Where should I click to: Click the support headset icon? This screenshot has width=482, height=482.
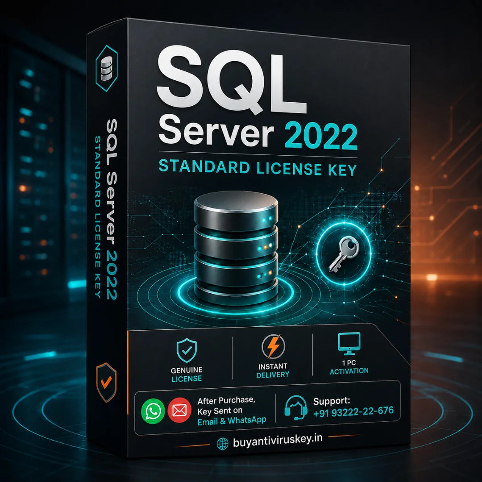click(296, 407)
